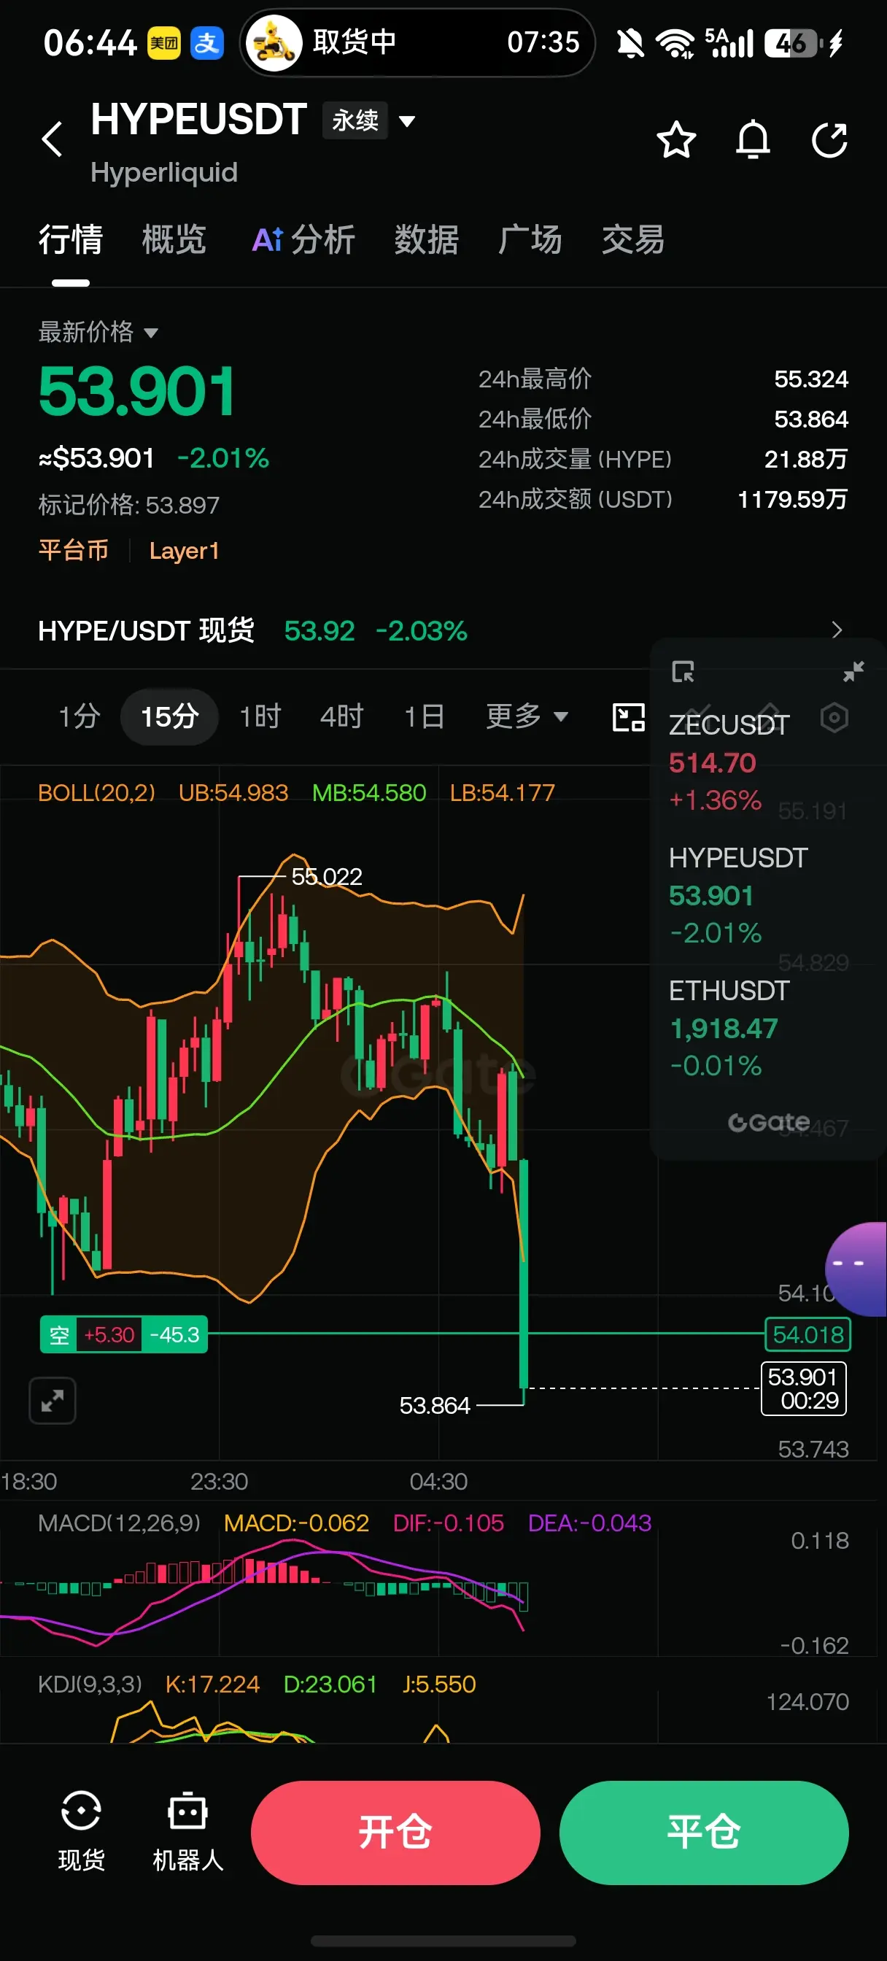Image resolution: width=887 pixels, height=1961 pixels.
Task: Open the picture-in-picture floating chart icon
Action: click(x=629, y=717)
